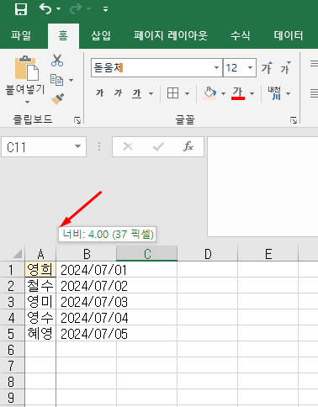Open the Copy options dropdown arrow
Screen dimensions: 318x407
point(71,81)
